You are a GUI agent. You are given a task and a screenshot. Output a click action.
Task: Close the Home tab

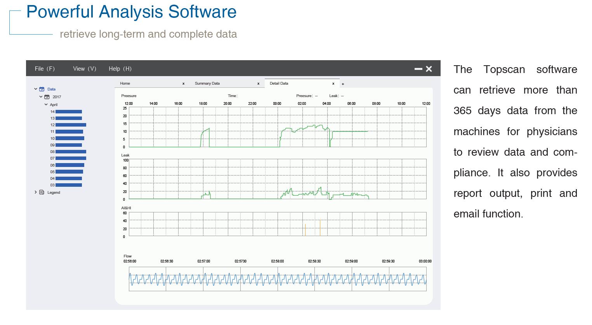tap(183, 83)
